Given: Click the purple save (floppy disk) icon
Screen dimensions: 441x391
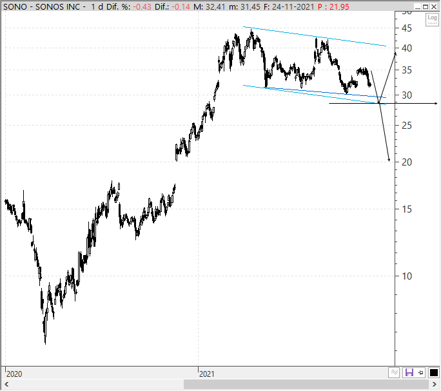Looking at the screenshot, I should (x=409, y=373).
